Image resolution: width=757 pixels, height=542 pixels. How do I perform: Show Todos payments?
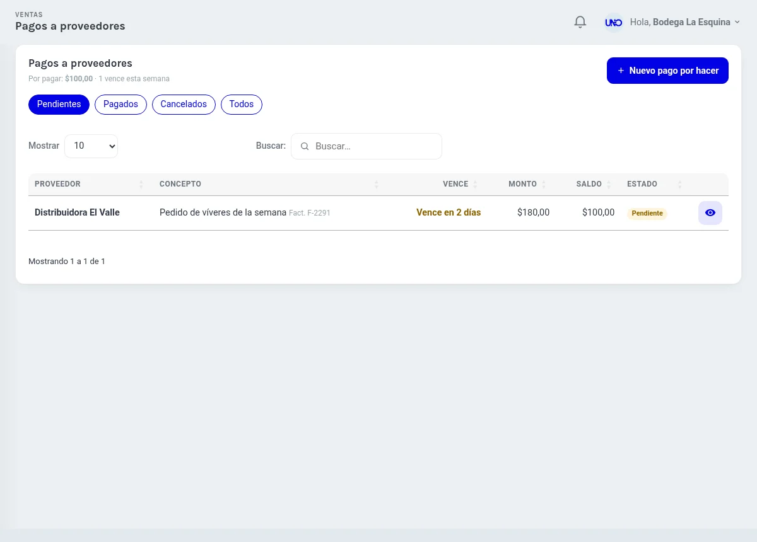242,105
